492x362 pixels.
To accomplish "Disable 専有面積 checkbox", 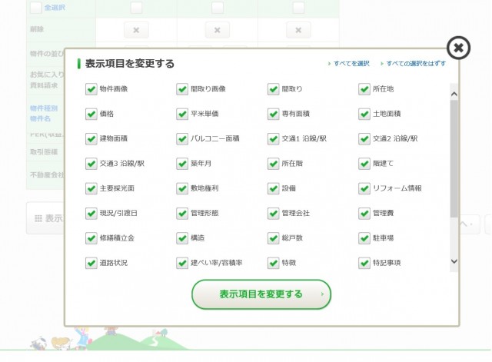I will point(274,114).
